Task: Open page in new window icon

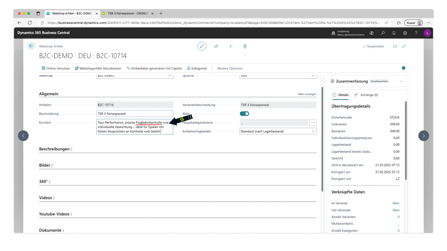Action: [x=395, y=46]
